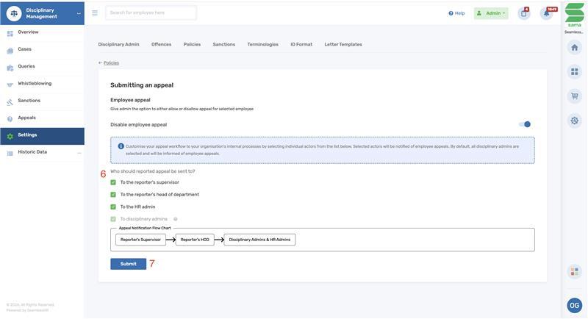The image size is (588, 319).
Task: Toggle the Disable employee appeal switch
Action: coord(525,124)
